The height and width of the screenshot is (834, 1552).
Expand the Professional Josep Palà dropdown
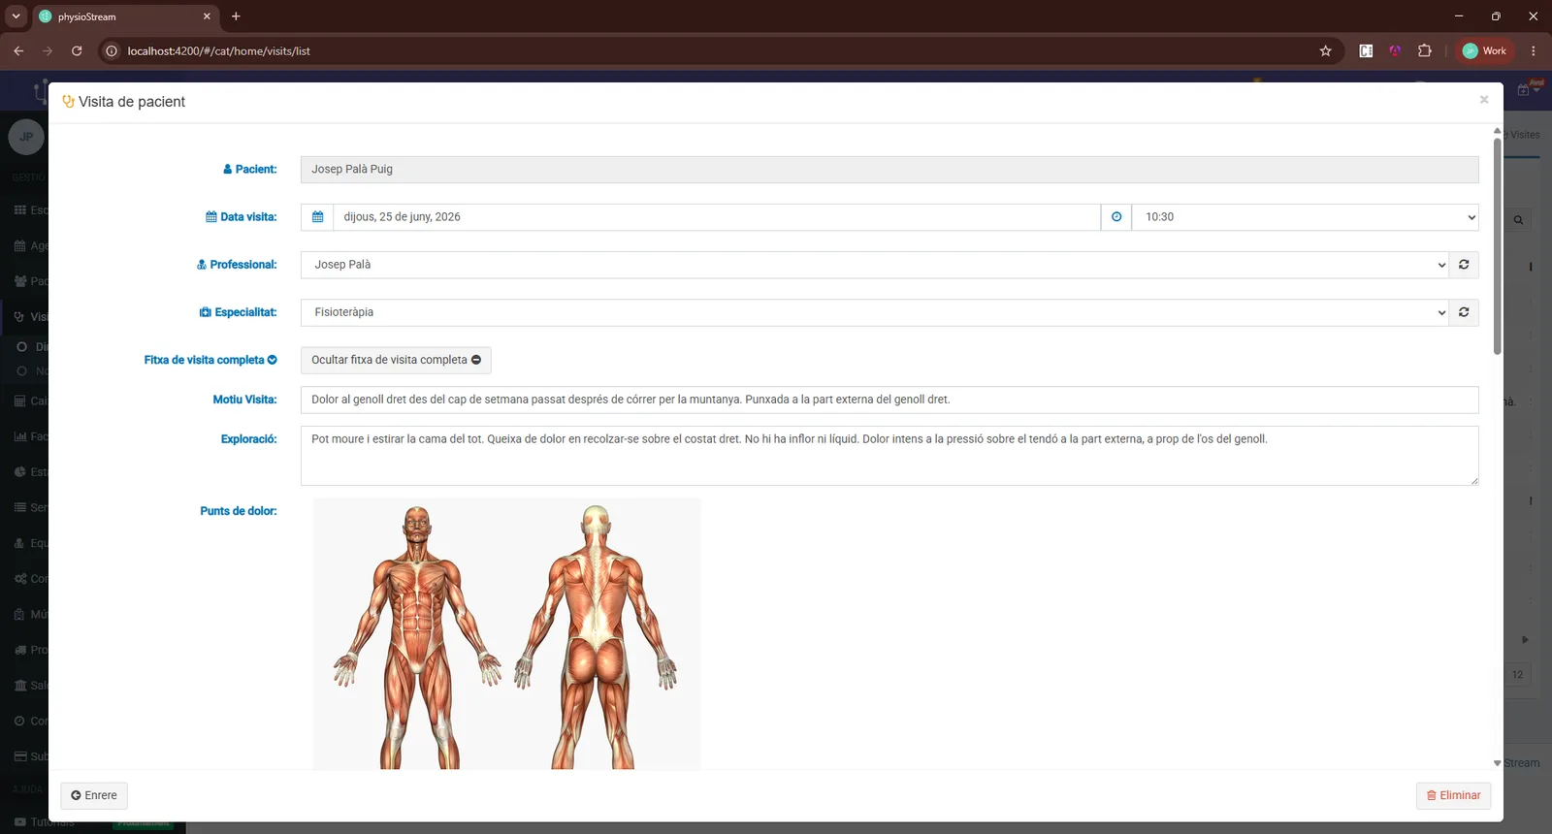pyautogui.click(x=875, y=265)
